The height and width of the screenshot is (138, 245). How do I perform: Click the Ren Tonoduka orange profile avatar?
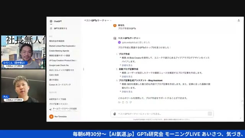(x=51, y=117)
